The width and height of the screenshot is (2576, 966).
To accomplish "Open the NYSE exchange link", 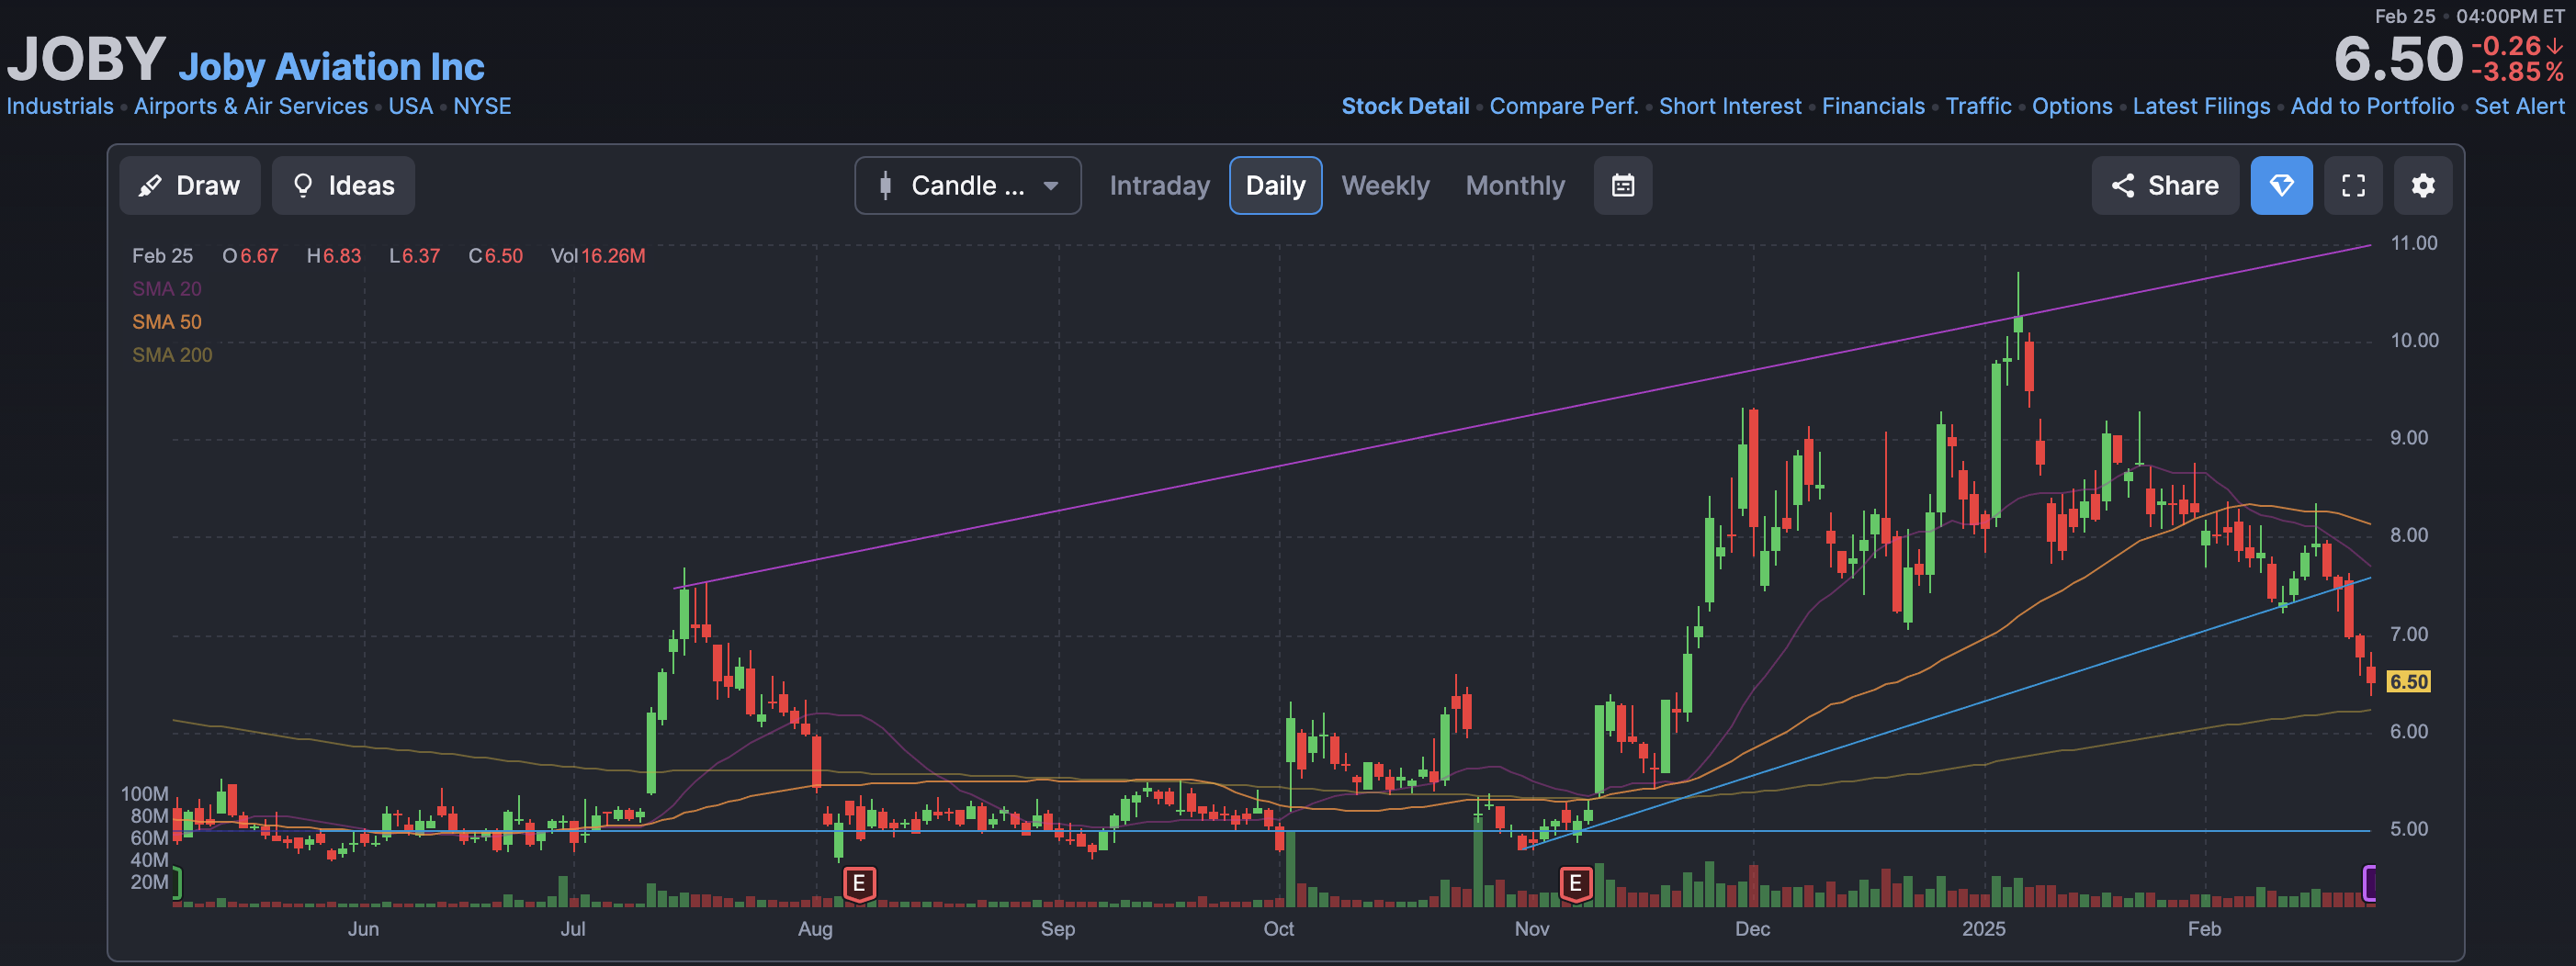I will (482, 106).
